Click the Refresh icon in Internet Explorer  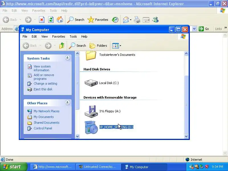[x=51, y=20]
